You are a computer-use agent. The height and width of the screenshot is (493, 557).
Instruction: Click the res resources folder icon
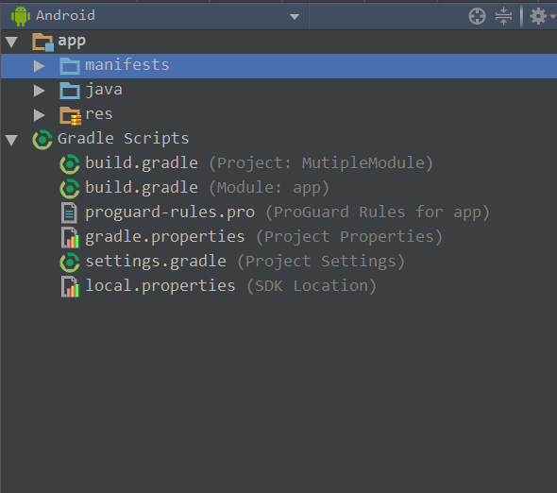coord(71,116)
